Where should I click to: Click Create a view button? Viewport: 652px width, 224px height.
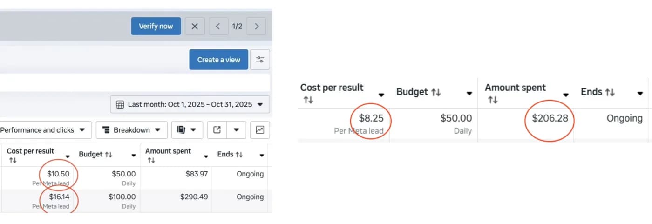[218, 60]
